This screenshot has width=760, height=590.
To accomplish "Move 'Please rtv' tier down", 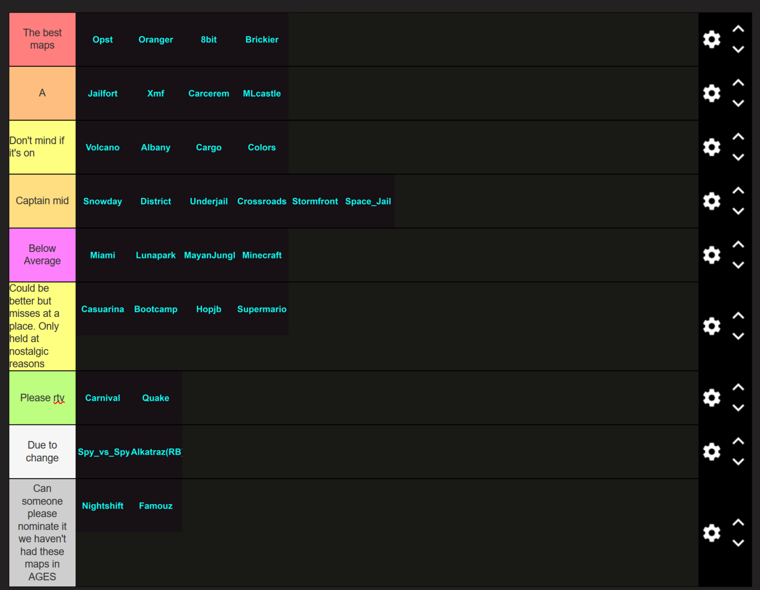I will 738,408.
